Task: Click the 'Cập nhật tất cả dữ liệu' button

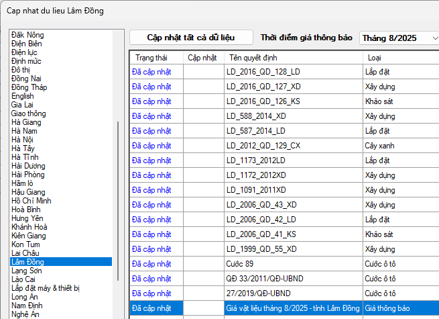Action: pos(191,38)
